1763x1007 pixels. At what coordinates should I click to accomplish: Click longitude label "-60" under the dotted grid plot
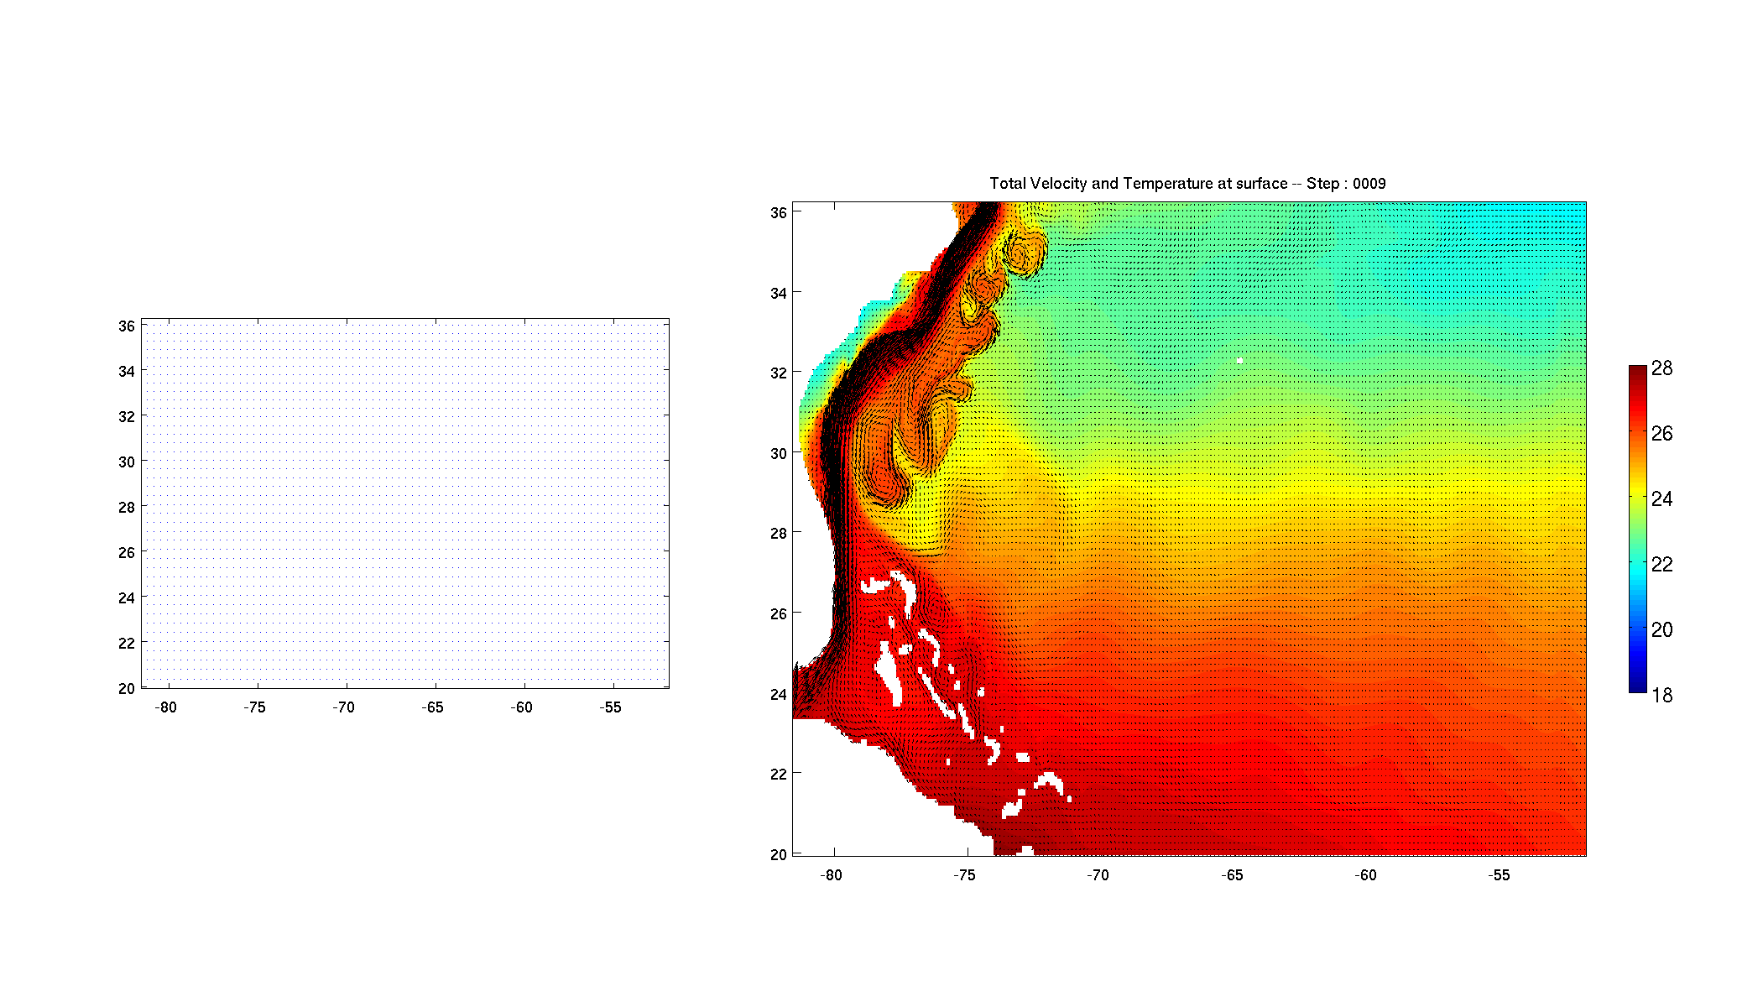pyautogui.click(x=521, y=707)
